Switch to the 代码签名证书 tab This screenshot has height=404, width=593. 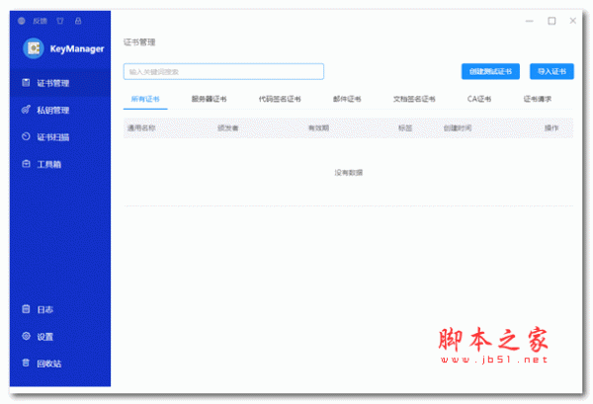(x=280, y=99)
